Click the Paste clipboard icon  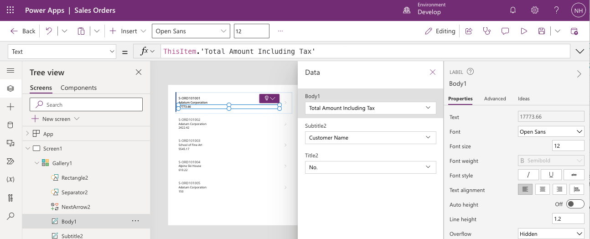[81, 31]
